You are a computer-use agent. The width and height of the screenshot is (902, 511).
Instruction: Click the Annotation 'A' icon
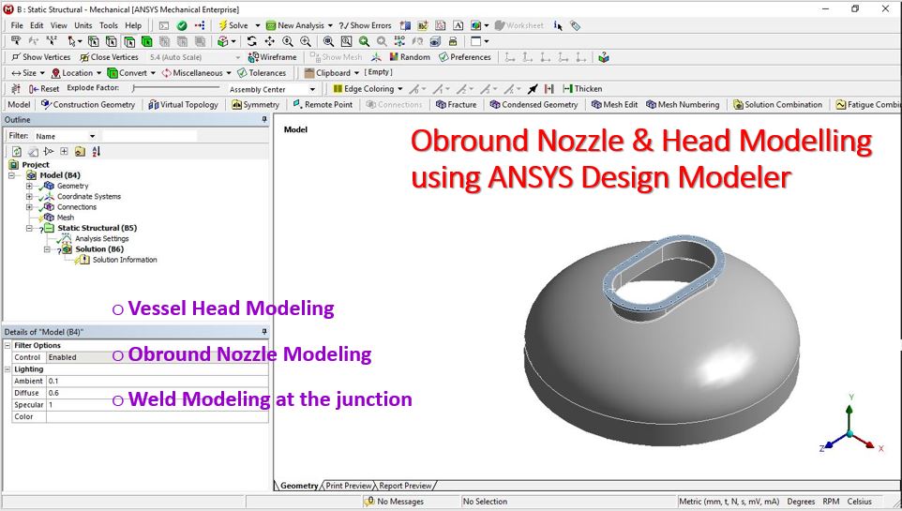pyautogui.click(x=458, y=25)
